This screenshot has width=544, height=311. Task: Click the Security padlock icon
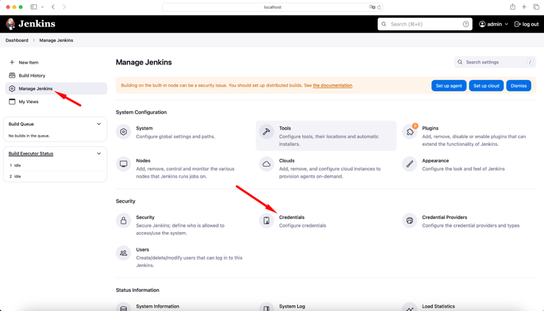[x=123, y=220]
